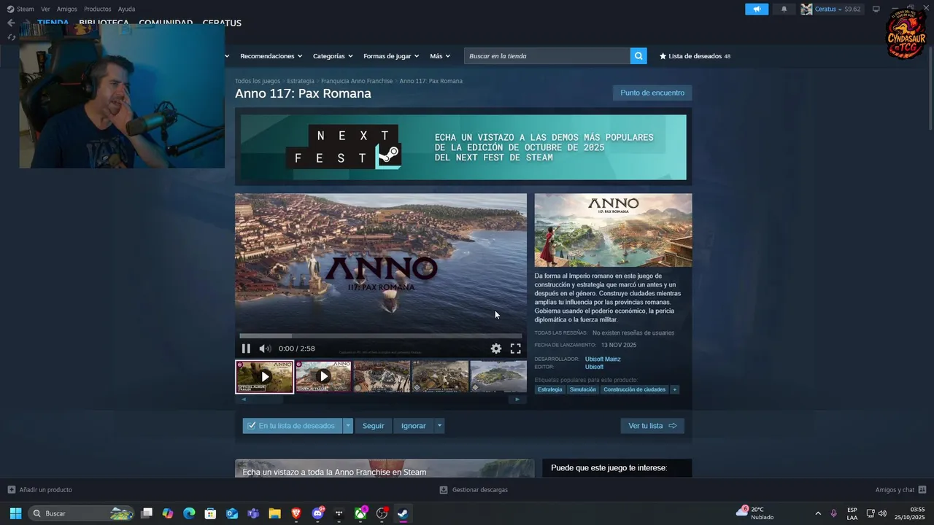The height and width of the screenshot is (525, 934).
Task: Open the Amigos menu
Action: (67, 9)
